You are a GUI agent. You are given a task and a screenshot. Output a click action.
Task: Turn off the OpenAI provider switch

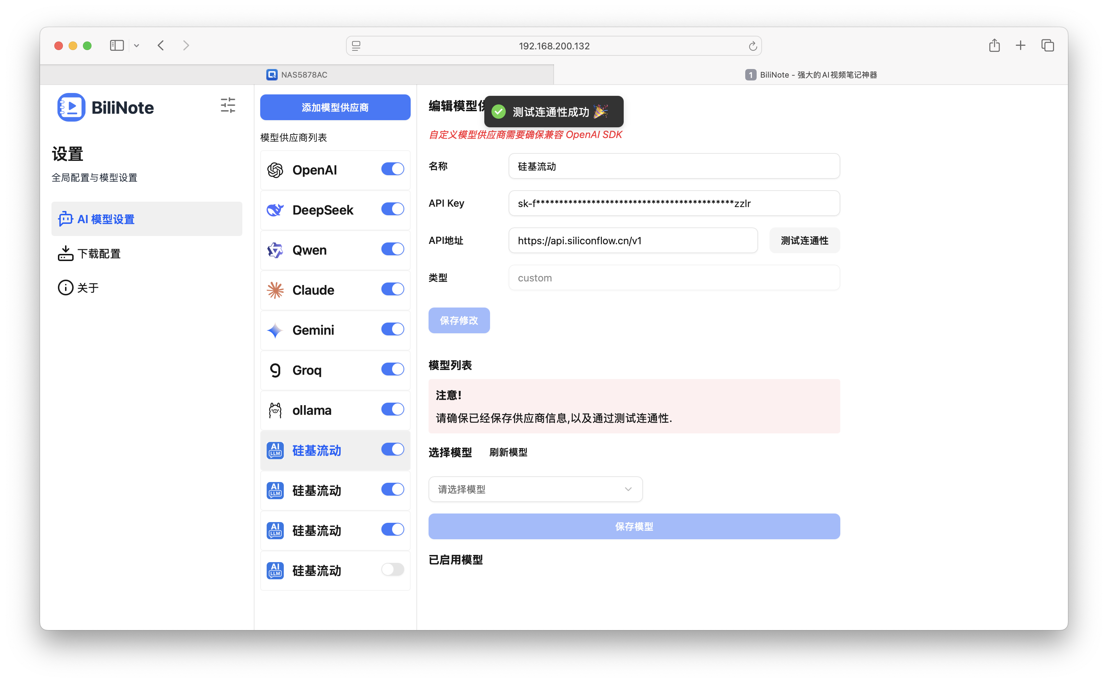coord(392,168)
